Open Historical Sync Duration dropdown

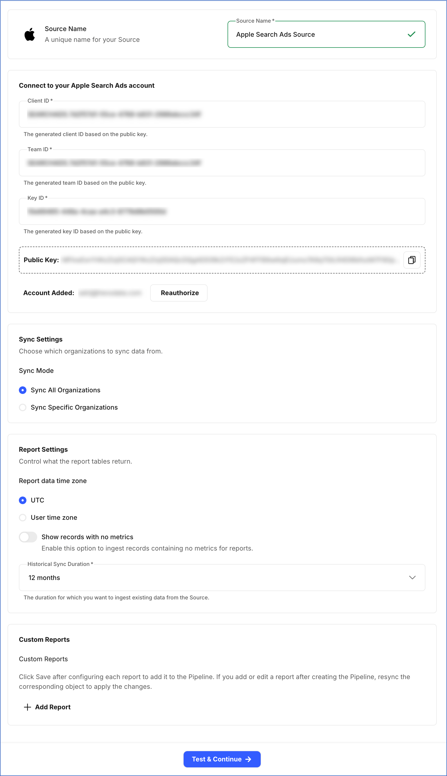tap(222, 578)
